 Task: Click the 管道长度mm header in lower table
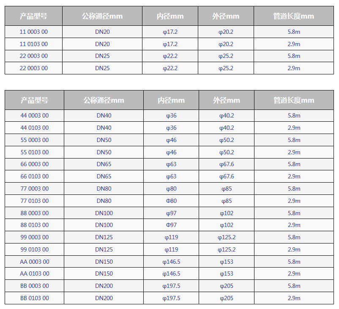click(x=294, y=100)
